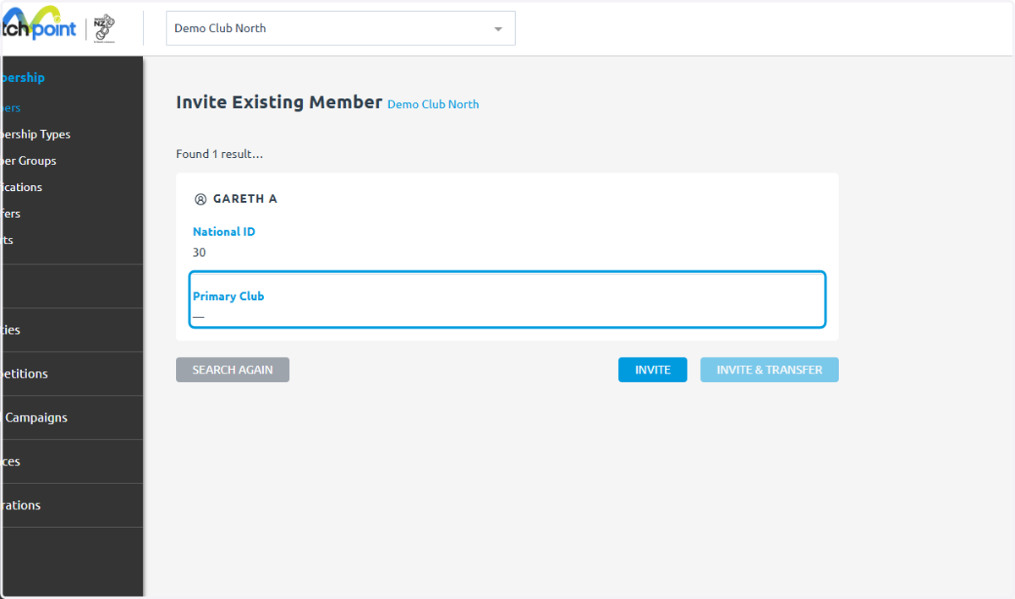Click the Invite Existing Member heading

[x=279, y=102]
